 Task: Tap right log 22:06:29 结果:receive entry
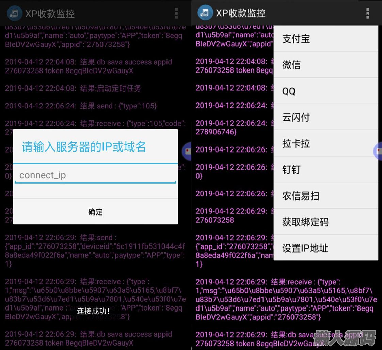pos(286,299)
